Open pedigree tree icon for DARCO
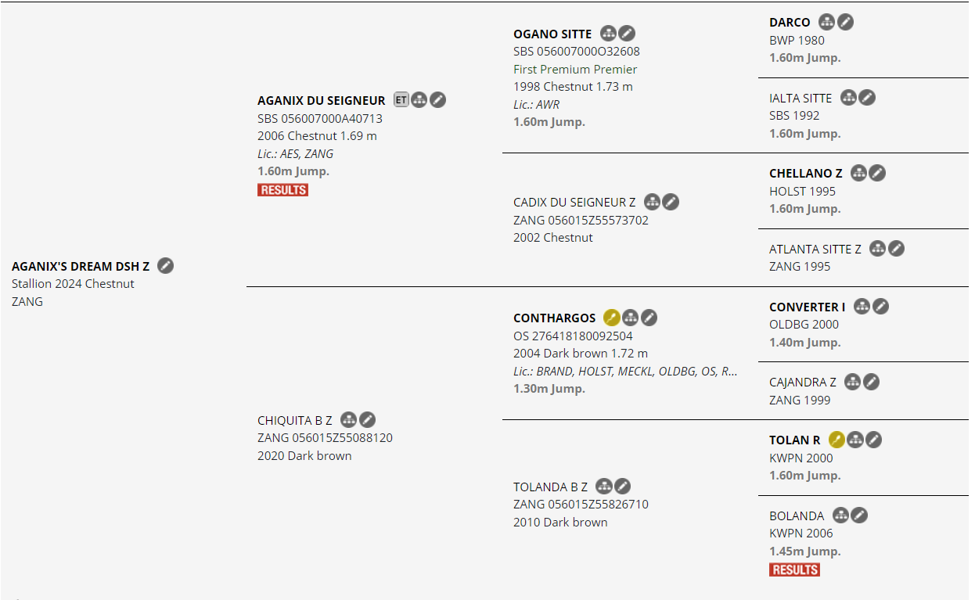975x600 pixels. (x=826, y=23)
